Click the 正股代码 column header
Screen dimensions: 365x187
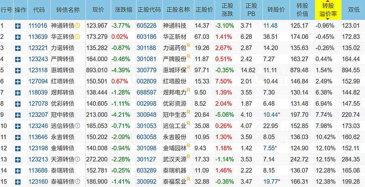149,10
